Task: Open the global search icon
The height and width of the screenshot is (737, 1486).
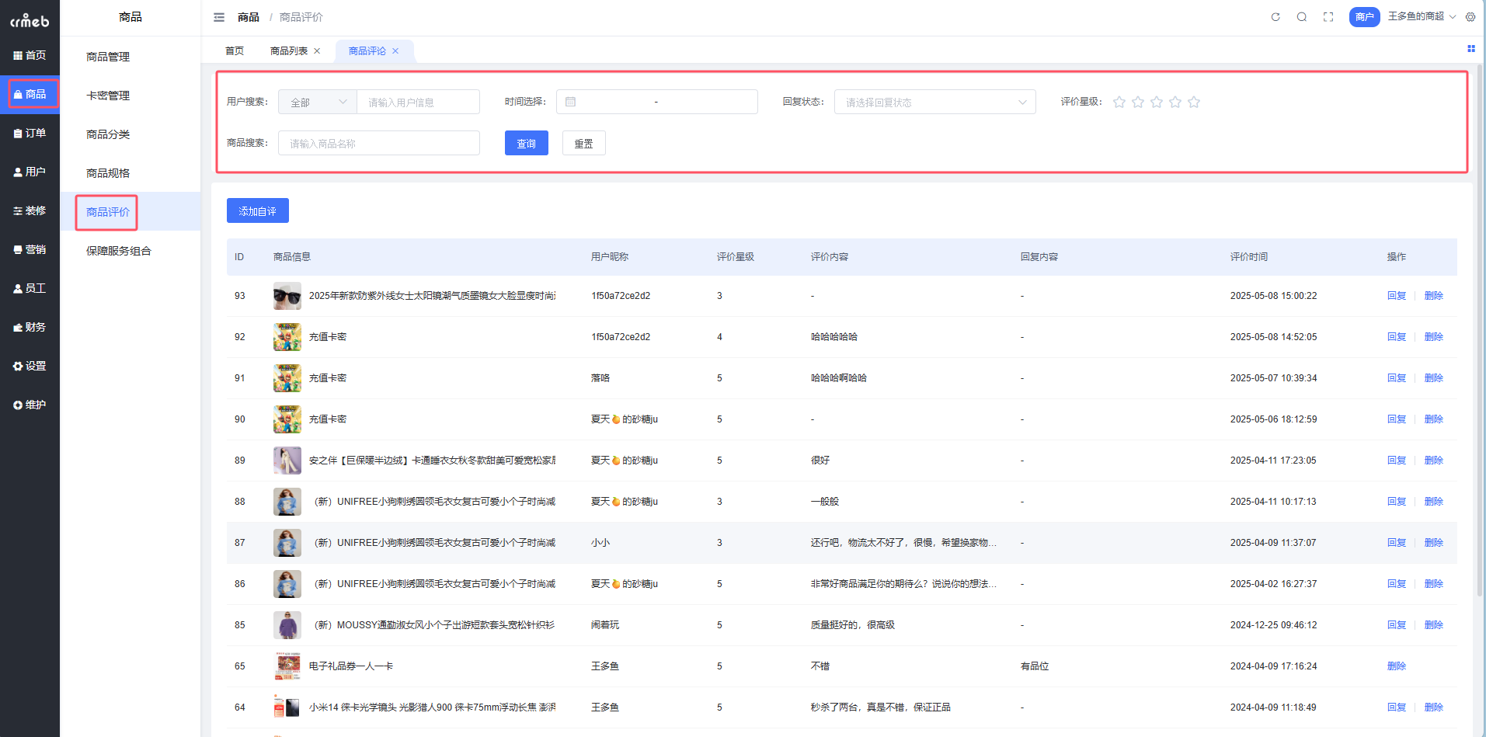Action: point(1301,16)
